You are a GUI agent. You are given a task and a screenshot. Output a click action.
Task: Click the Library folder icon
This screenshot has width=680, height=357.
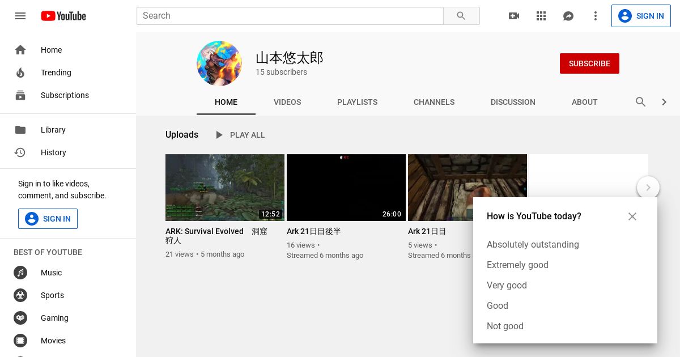(x=20, y=130)
